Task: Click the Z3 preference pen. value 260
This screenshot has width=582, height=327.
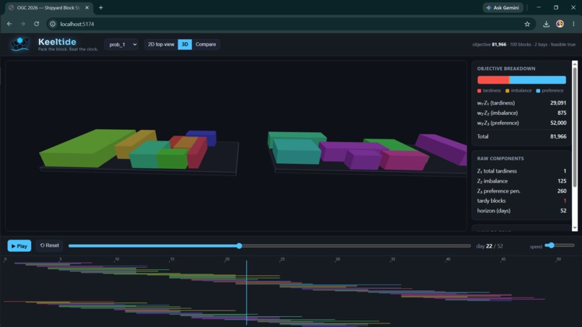Action: coord(562,191)
